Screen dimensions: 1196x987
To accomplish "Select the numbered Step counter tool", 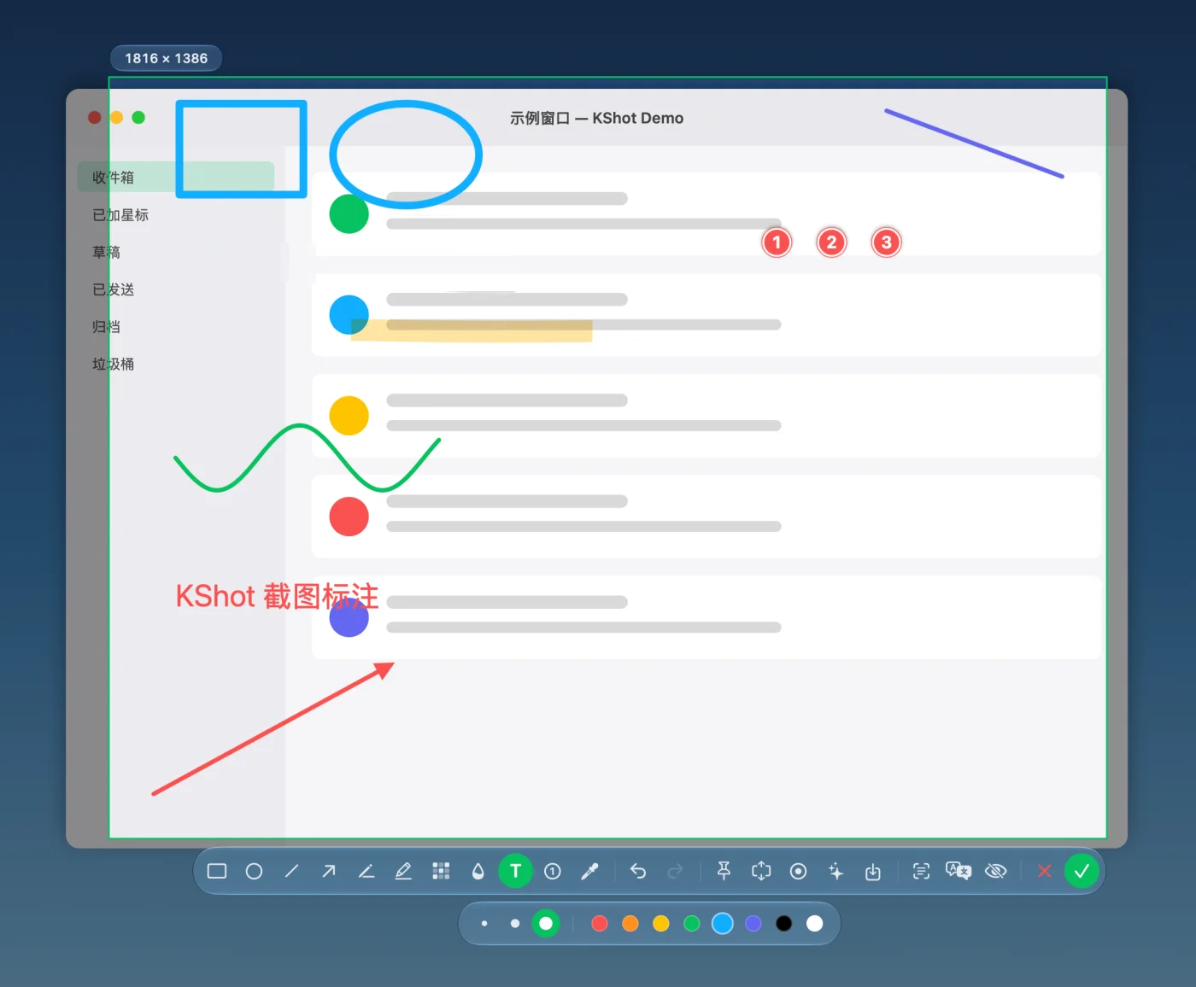I will pos(553,871).
